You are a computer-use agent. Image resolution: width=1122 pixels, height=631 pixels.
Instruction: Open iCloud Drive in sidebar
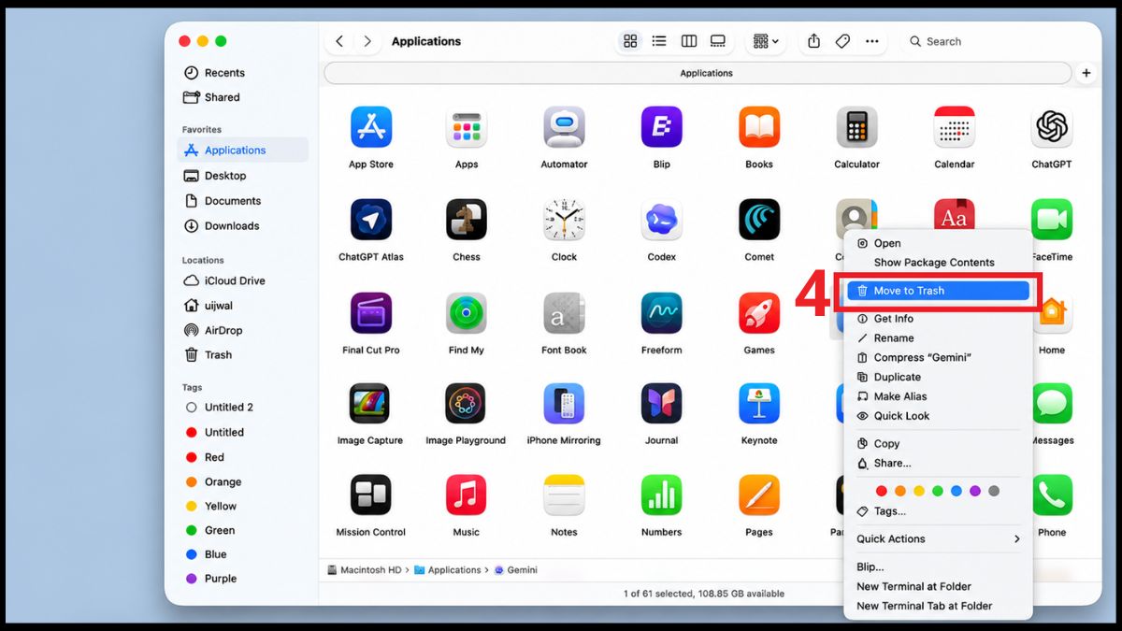coord(241,280)
